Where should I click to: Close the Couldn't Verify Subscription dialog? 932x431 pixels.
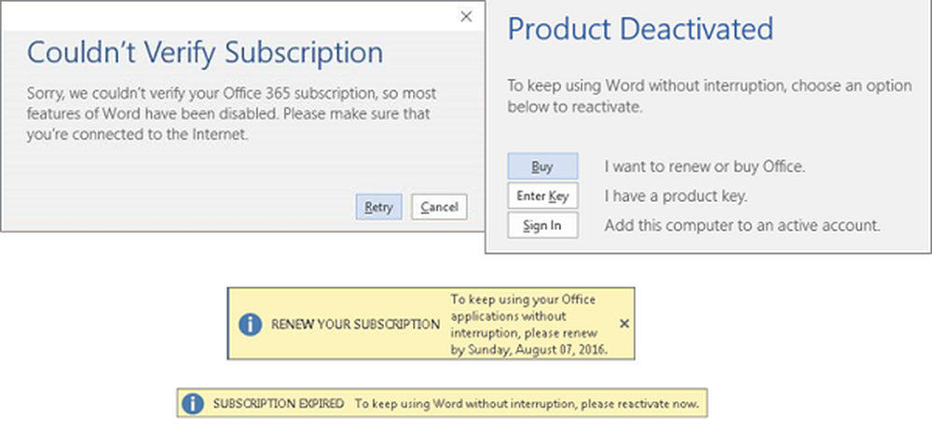click(x=467, y=17)
